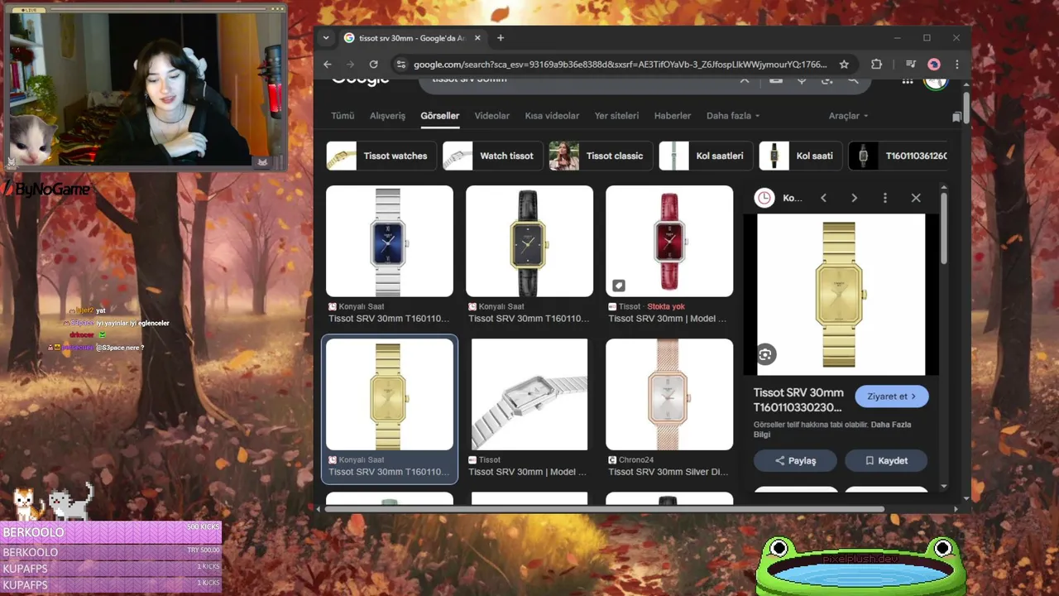Open the red strap watch thumbnail
The image size is (1059, 596).
pyautogui.click(x=669, y=241)
